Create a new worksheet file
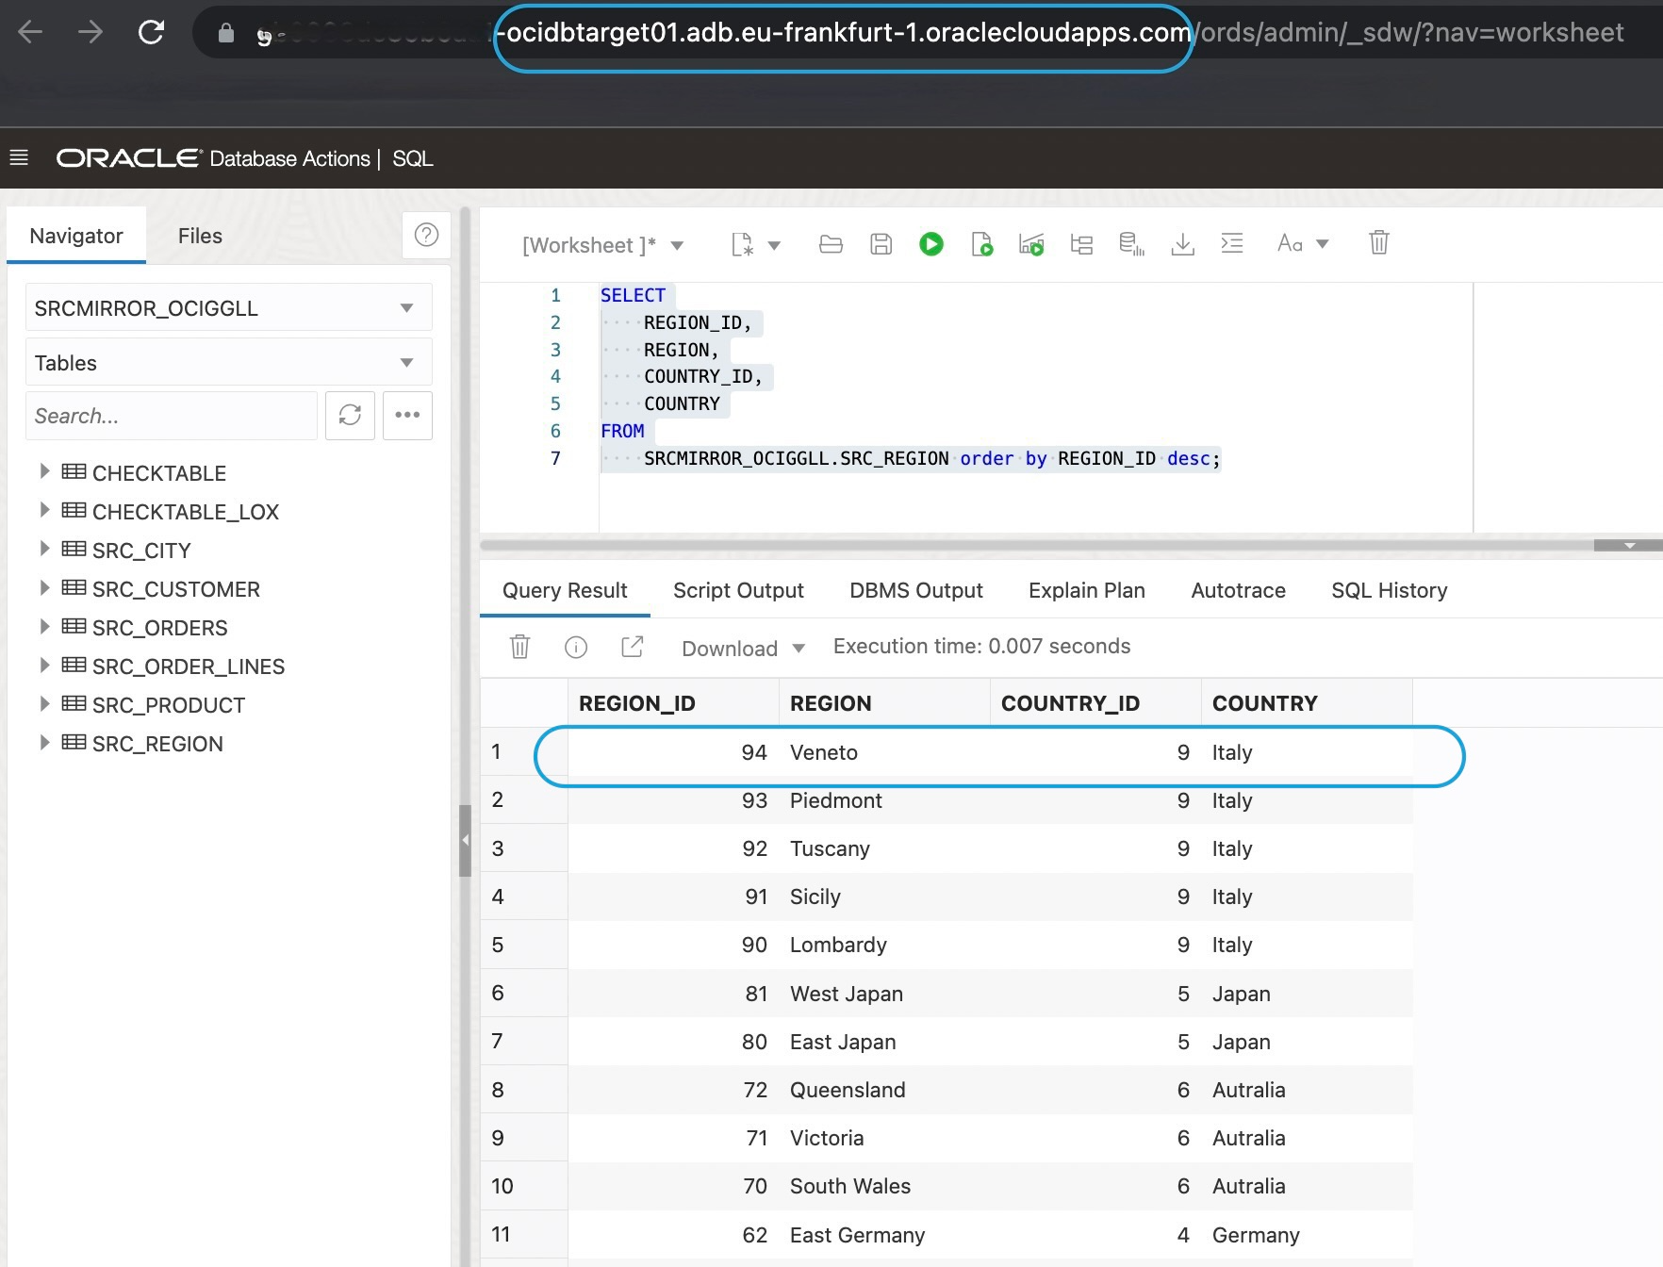The width and height of the screenshot is (1663, 1267). pyautogui.click(x=743, y=245)
